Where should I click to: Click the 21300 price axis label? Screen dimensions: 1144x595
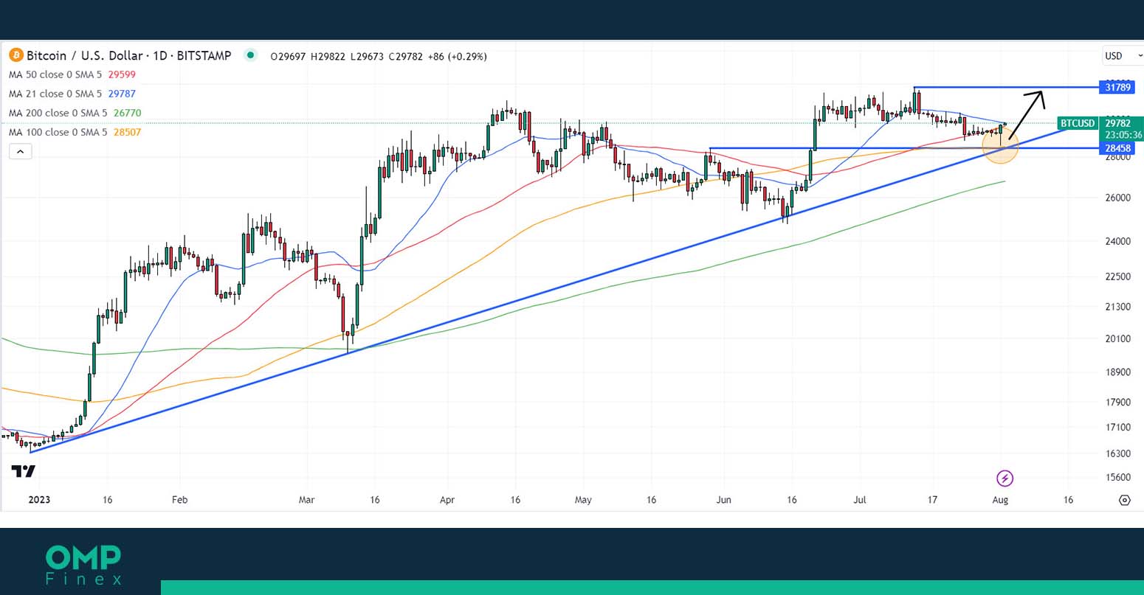coord(1117,307)
